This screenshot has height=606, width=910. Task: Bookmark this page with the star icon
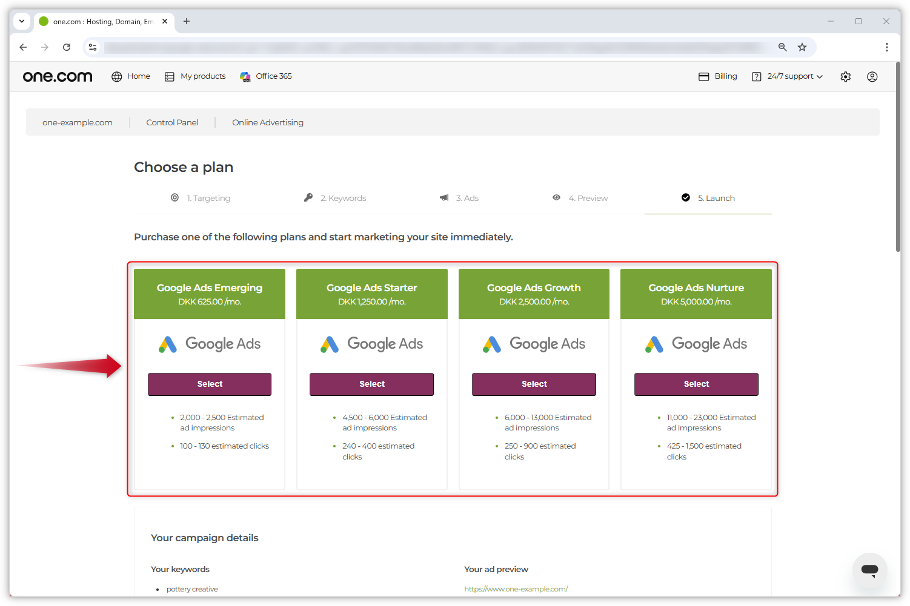click(x=802, y=47)
